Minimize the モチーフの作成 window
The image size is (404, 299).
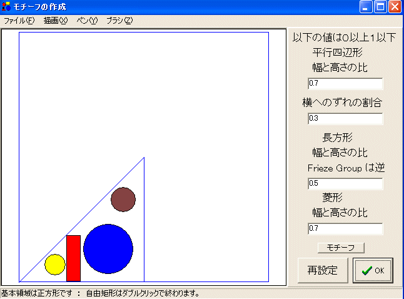[366, 7]
